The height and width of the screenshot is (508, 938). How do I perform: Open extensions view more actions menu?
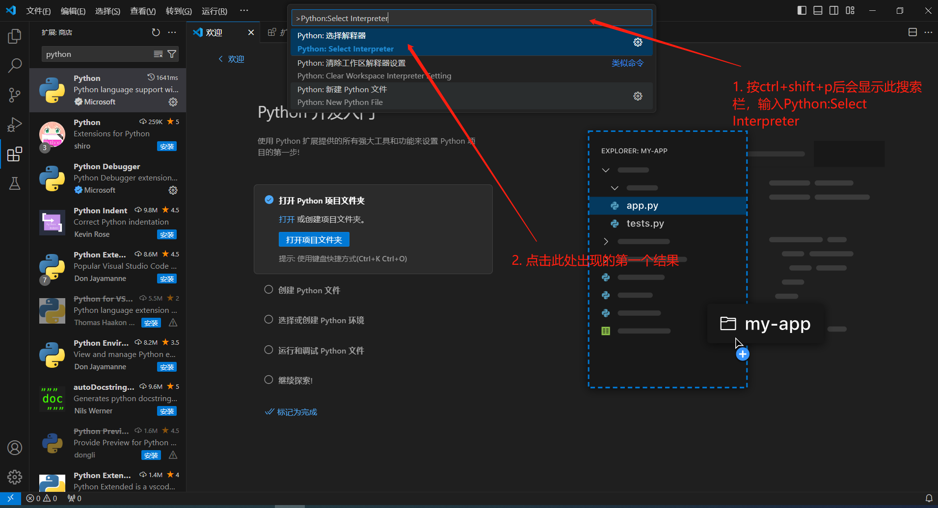pos(172,32)
